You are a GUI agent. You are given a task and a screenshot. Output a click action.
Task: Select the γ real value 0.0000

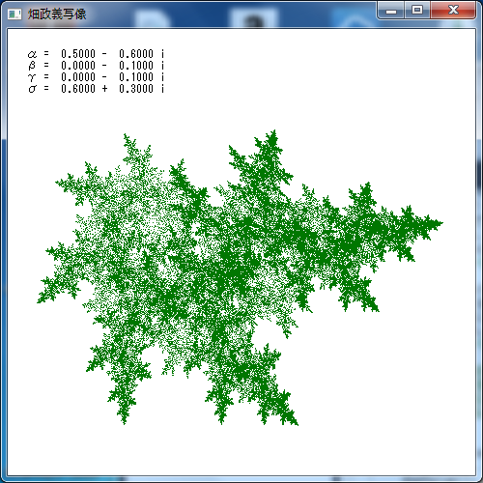pos(78,77)
